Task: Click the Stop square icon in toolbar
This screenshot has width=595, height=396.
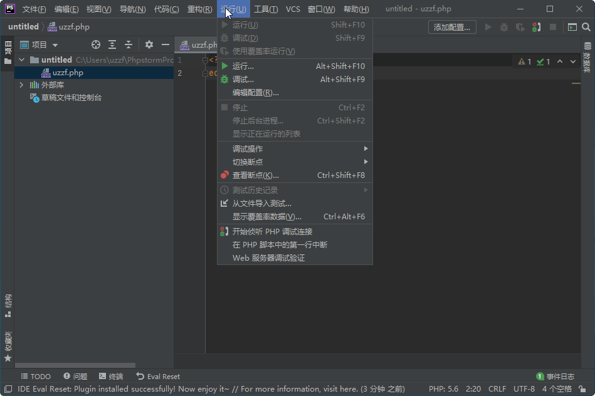Action: 553,27
